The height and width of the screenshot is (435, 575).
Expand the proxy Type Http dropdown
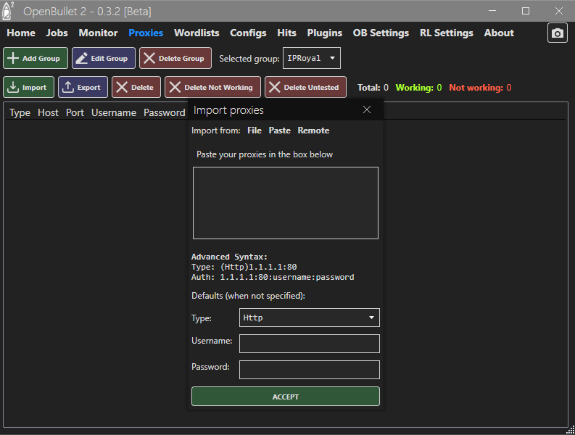pyautogui.click(x=309, y=318)
